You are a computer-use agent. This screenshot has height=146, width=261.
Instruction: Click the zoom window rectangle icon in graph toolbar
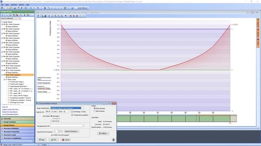point(52,16)
